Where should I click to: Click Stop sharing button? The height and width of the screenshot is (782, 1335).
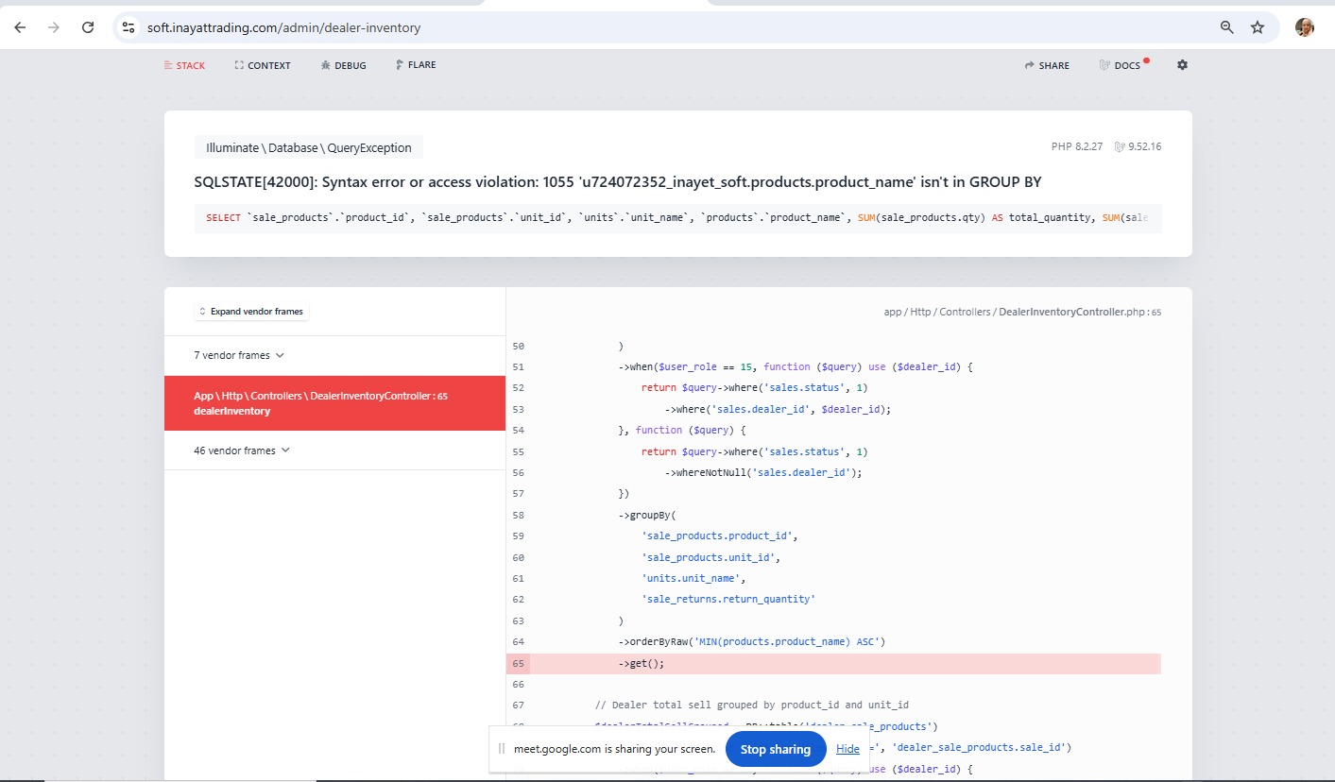(775, 749)
